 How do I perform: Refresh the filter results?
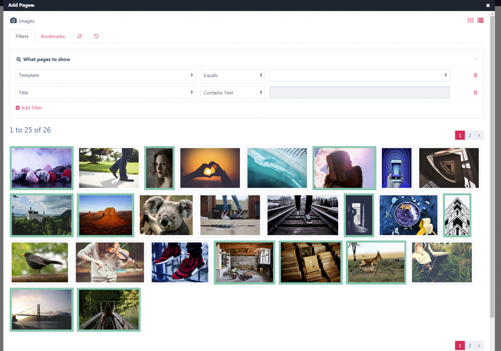tap(79, 36)
